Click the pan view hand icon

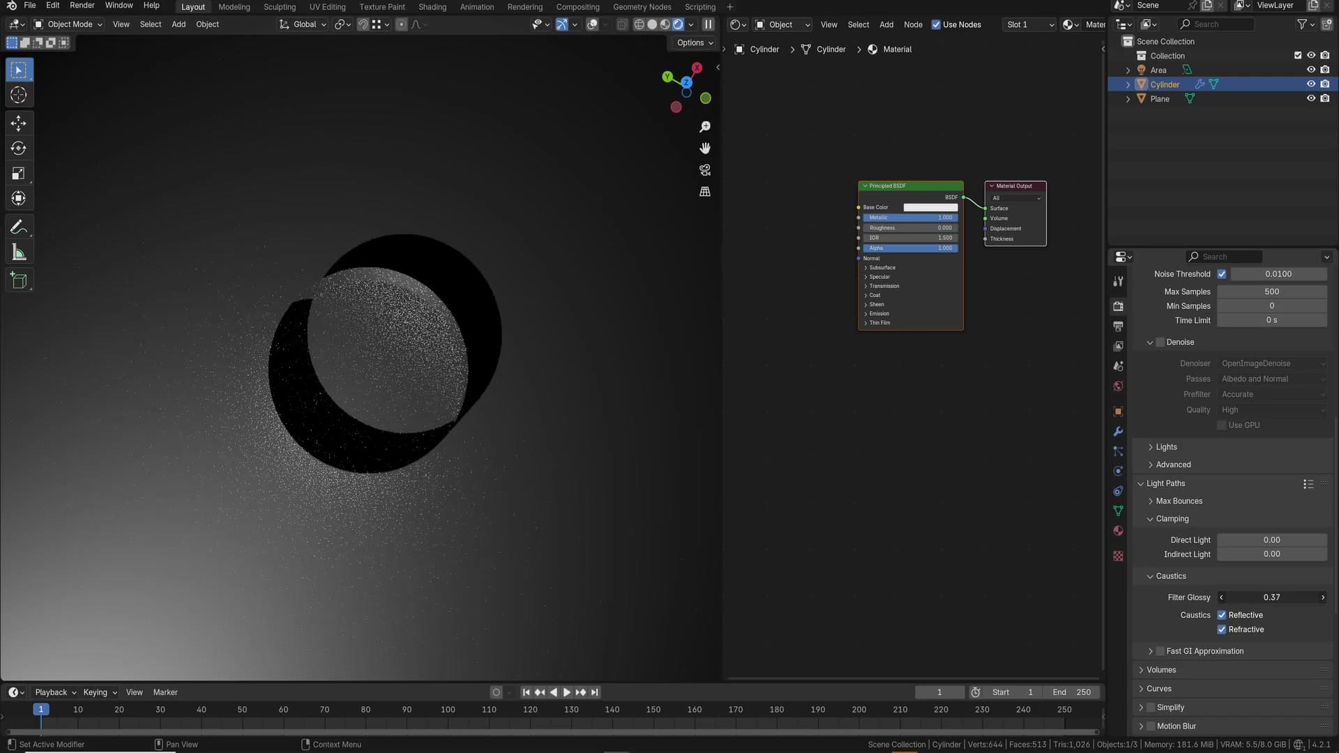pos(705,149)
